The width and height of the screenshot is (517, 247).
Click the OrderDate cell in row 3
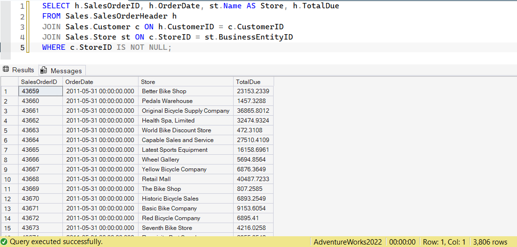100,111
